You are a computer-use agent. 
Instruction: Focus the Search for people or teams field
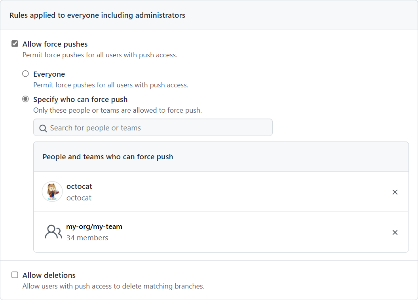pyautogui.click(x=153, y=127)
